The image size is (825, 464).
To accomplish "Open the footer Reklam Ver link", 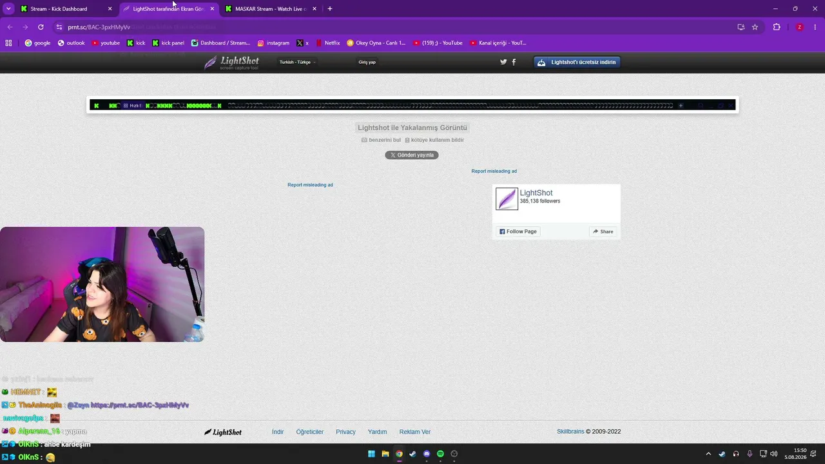I will tap(415, 432).
